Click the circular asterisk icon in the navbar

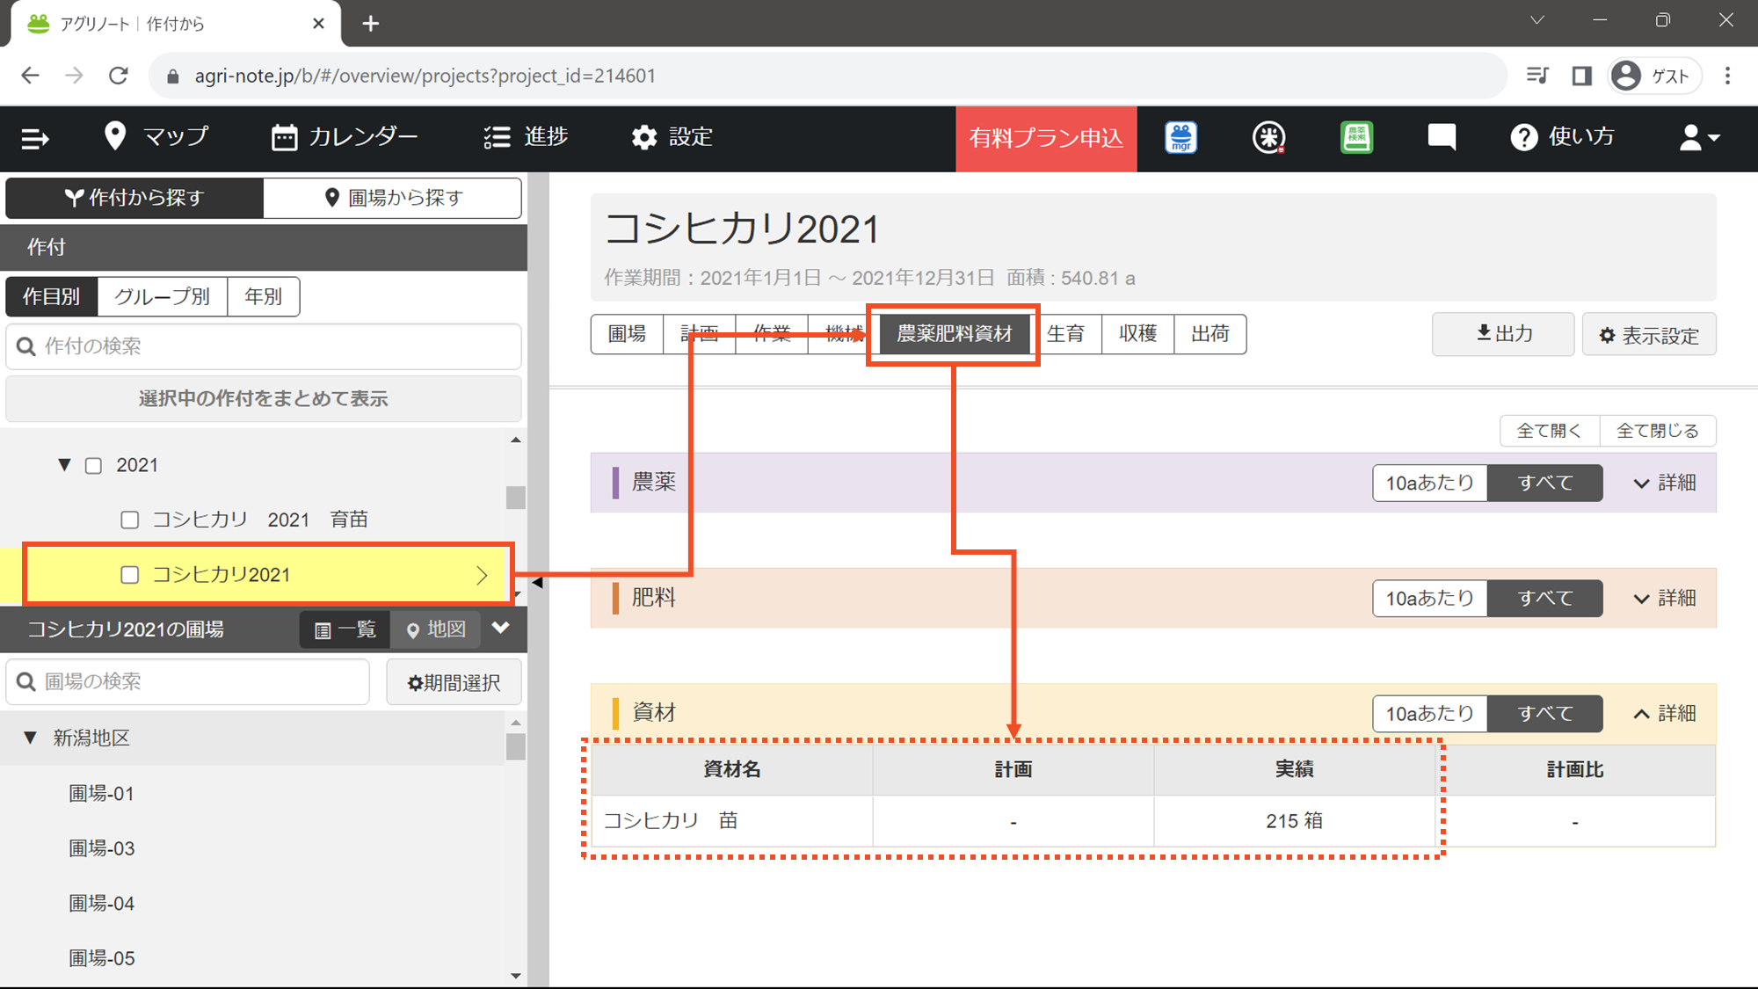coord(1268,137)
